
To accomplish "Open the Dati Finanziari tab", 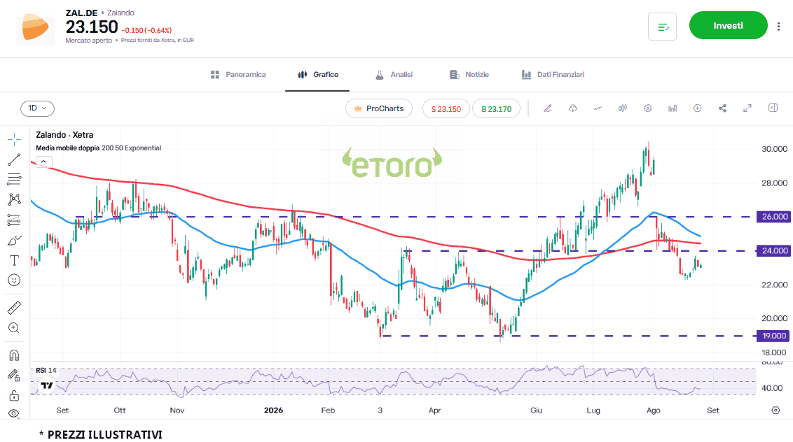I will pyautogui.click(x=553, y=74).
